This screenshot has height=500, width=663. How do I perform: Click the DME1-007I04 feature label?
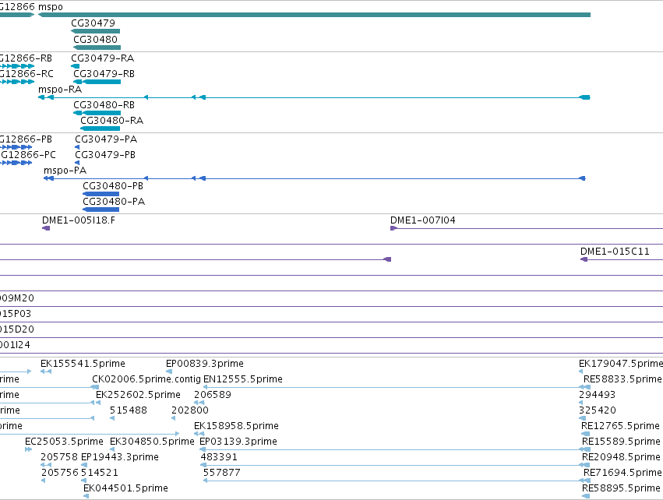[423, 220]
